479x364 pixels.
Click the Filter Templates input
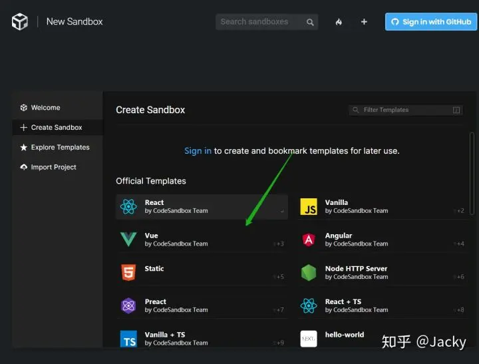tap(404, 110)
